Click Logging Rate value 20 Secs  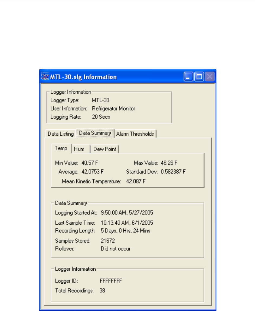(x=101, y=117)
